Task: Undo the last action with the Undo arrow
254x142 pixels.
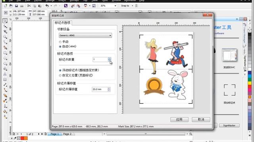Action: click(x=47, y=6)
